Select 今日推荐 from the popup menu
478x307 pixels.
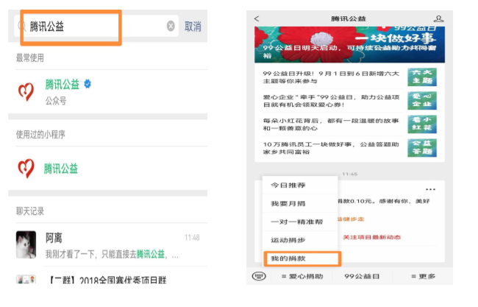pos(288,185)
